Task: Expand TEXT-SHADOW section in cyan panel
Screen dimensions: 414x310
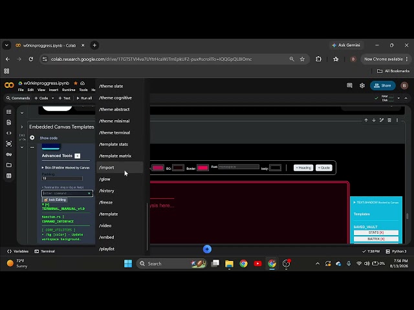Action: (x=376, y=202)
